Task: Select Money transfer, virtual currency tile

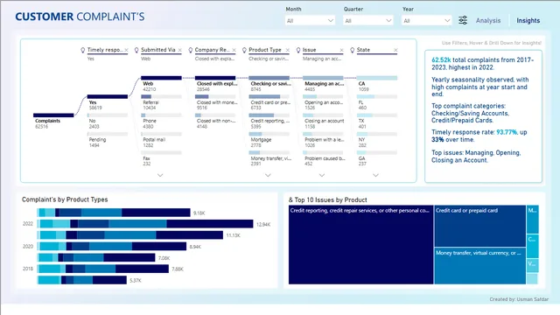Action: (x=479, y=266)
